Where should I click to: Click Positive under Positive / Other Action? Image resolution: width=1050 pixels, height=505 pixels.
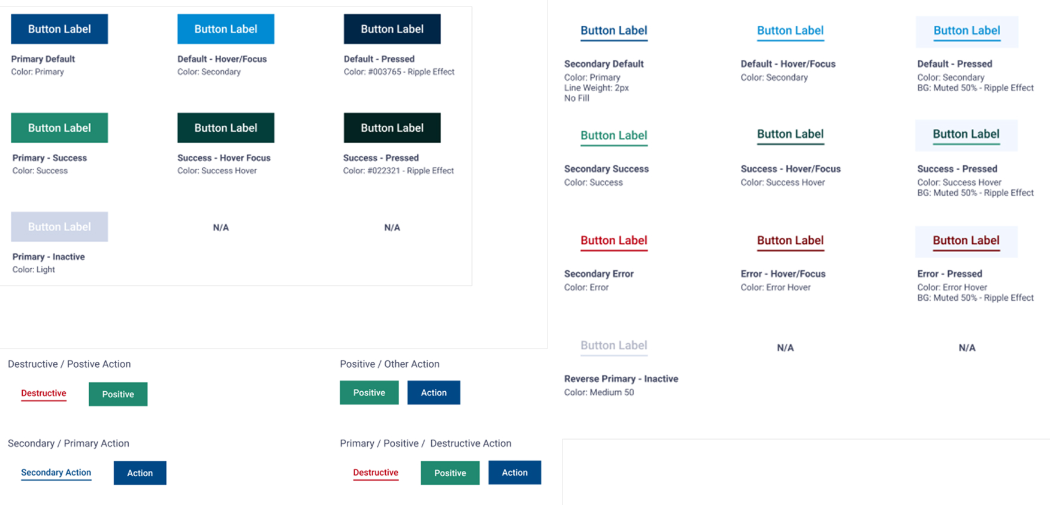pos(369,393)
